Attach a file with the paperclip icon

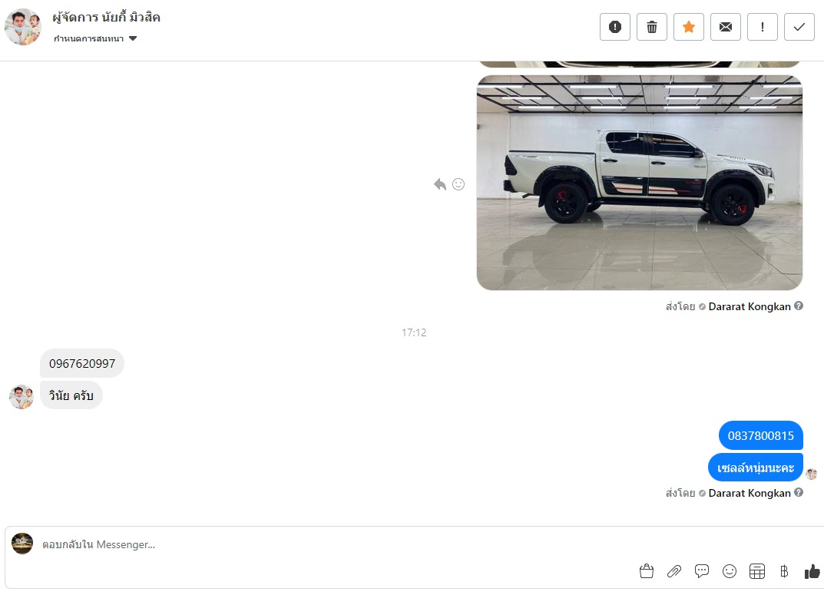point(674,571)
